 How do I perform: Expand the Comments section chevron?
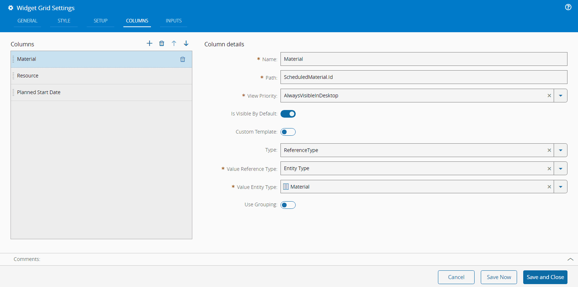(570, 259)
